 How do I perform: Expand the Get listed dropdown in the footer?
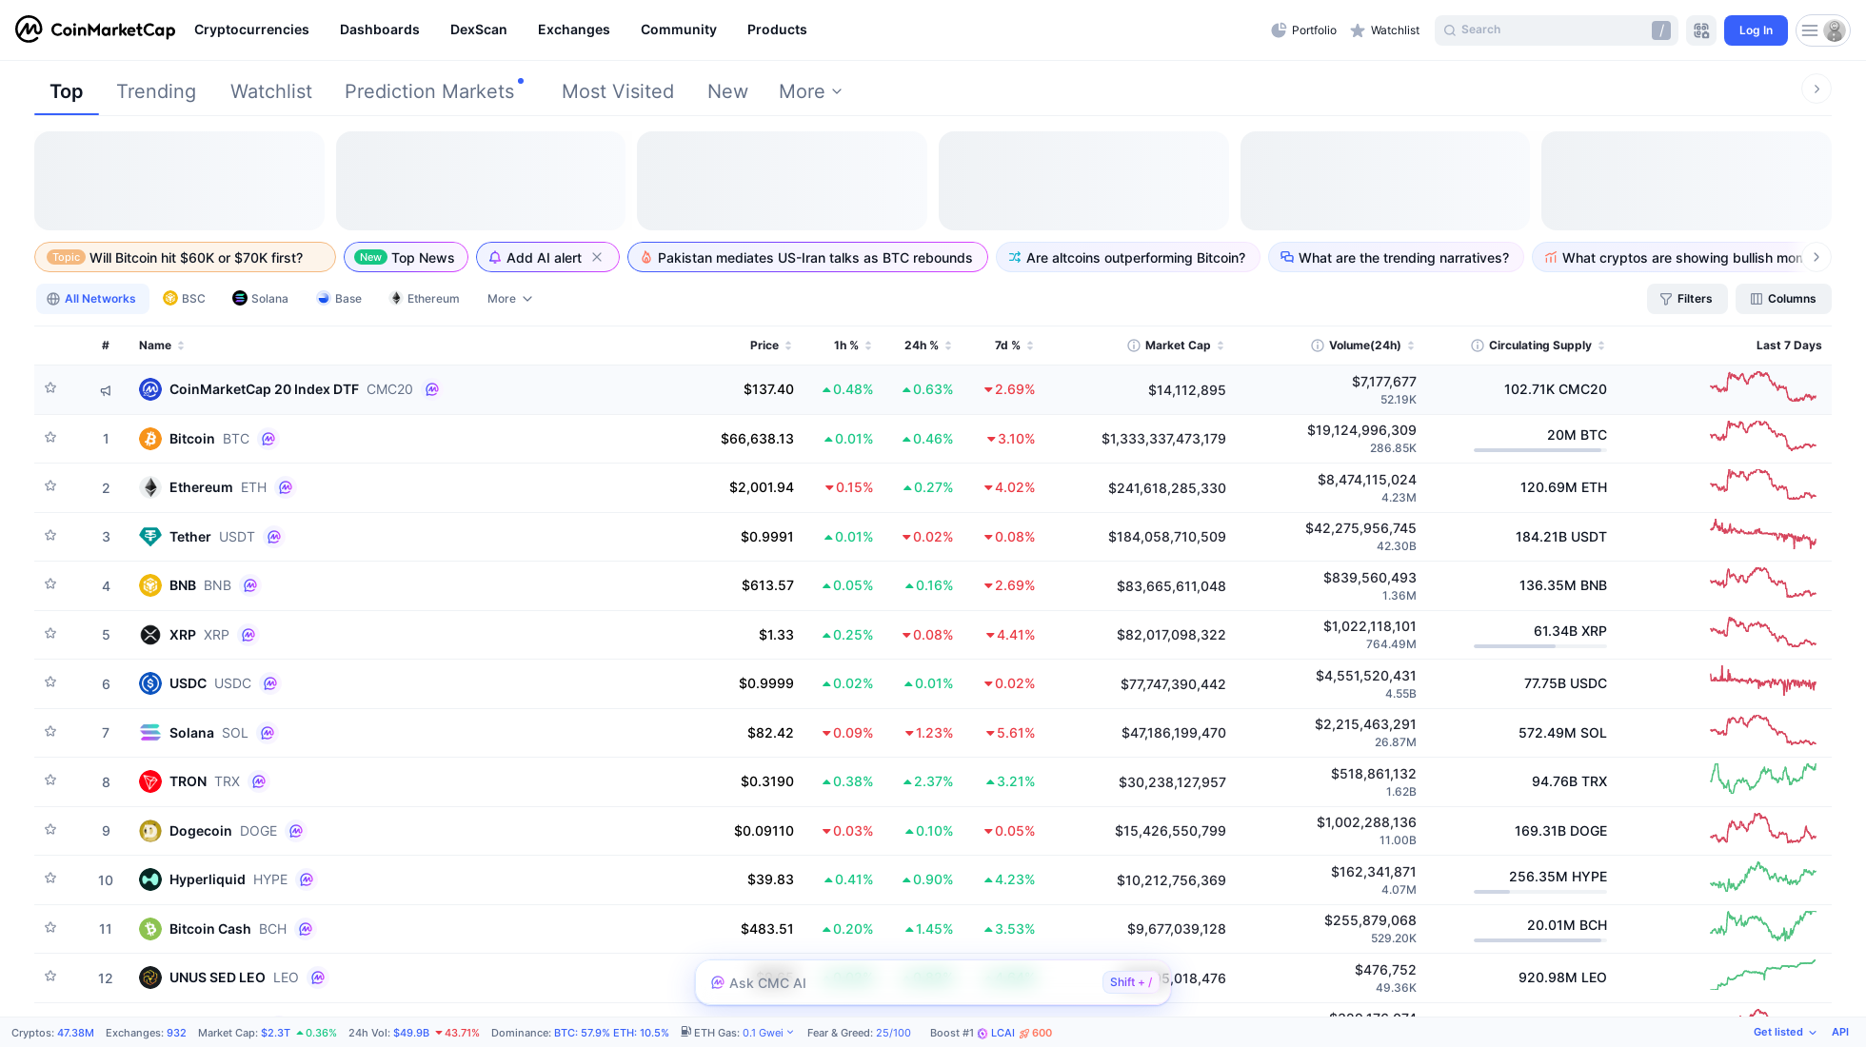coord(1782,1032)
